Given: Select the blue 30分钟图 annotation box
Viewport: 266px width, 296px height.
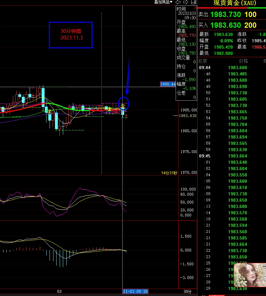Looking at the screenshot, I should tap(71, 35).
